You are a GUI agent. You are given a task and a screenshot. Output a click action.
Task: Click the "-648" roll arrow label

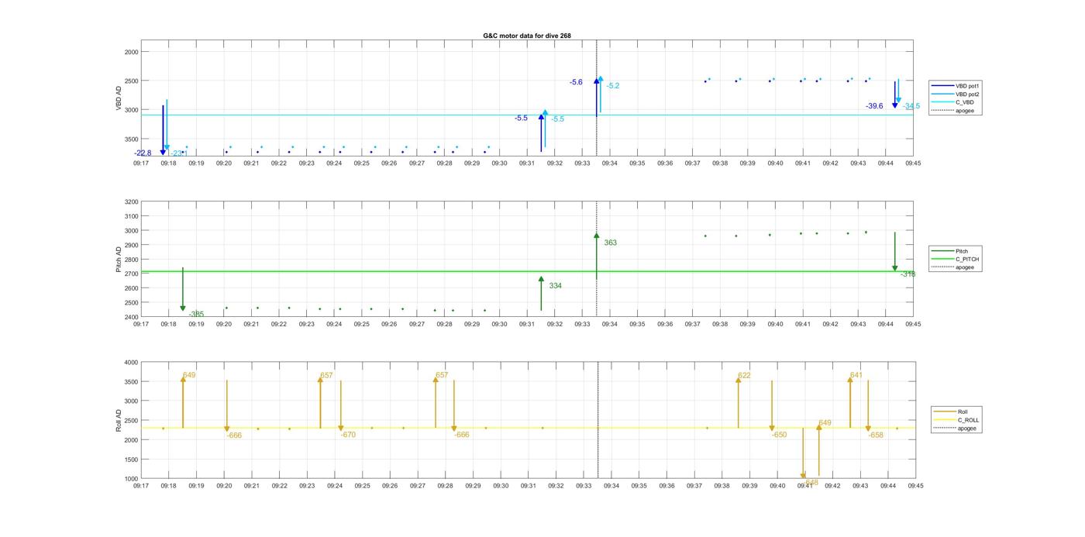click(811, 482)
